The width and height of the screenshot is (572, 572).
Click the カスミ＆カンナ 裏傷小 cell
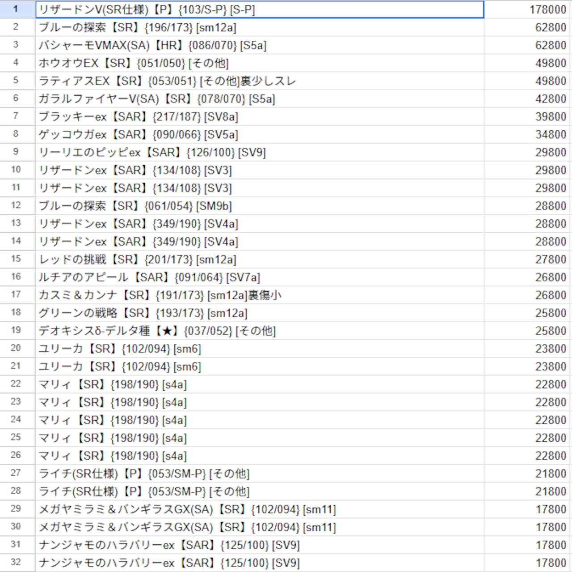pyautogui.click(x=260, y=295)
